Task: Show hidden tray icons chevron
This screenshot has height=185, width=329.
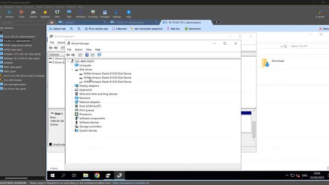Action: click(287, 176)
